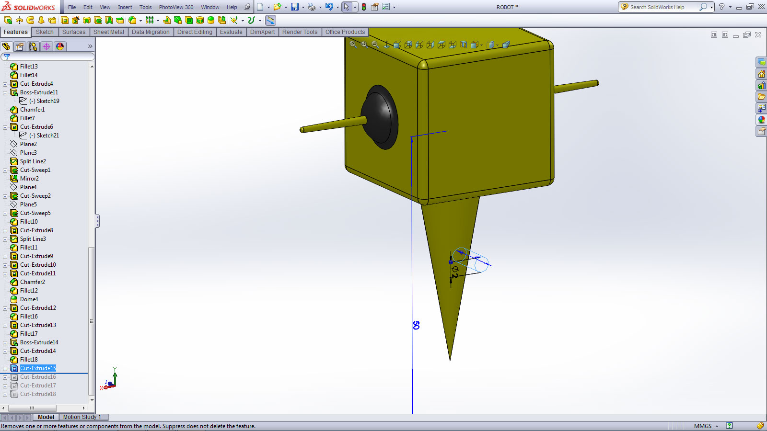Viewport: 767px width, 431px height.
Task: Open the Save dropdown arrow
Action: point(303,7)
